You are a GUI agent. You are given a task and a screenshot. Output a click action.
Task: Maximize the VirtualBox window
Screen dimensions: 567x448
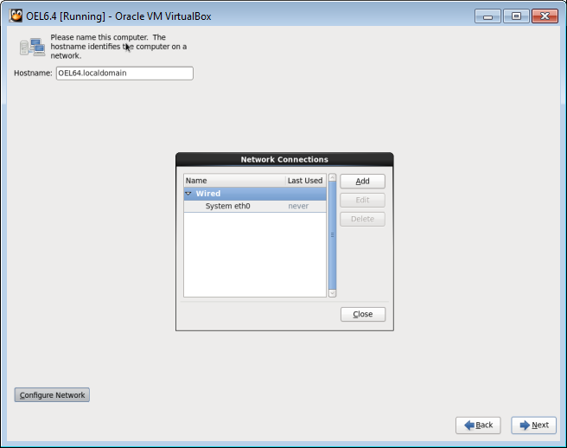516,16
